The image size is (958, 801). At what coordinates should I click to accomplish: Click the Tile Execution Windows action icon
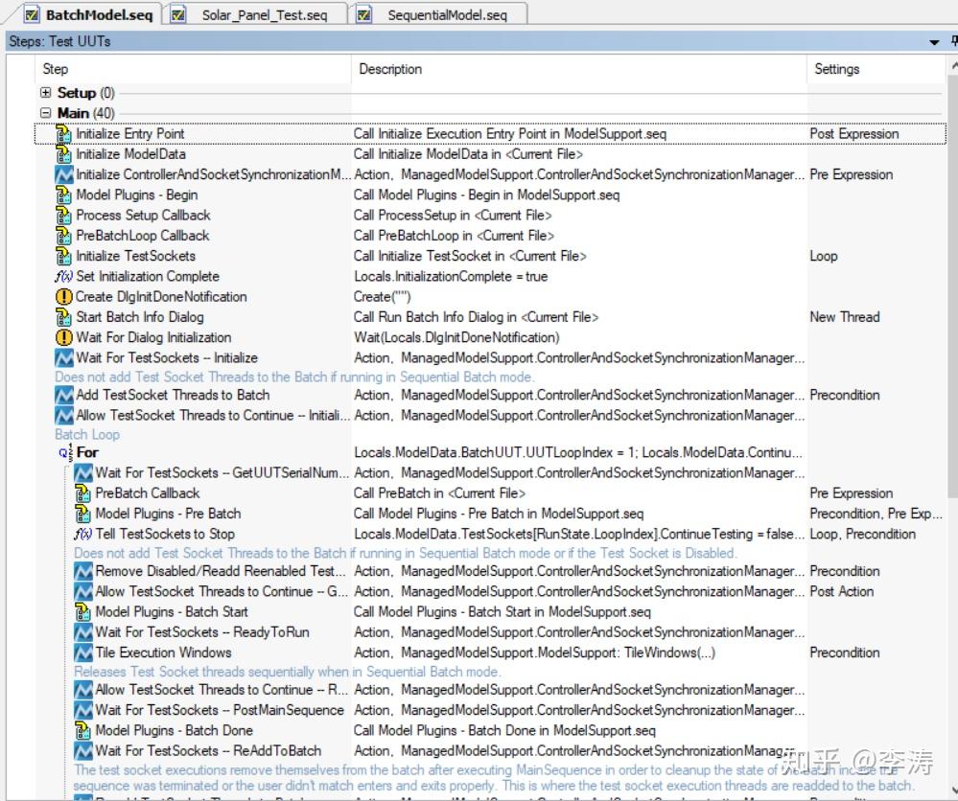tap(83, 653)
